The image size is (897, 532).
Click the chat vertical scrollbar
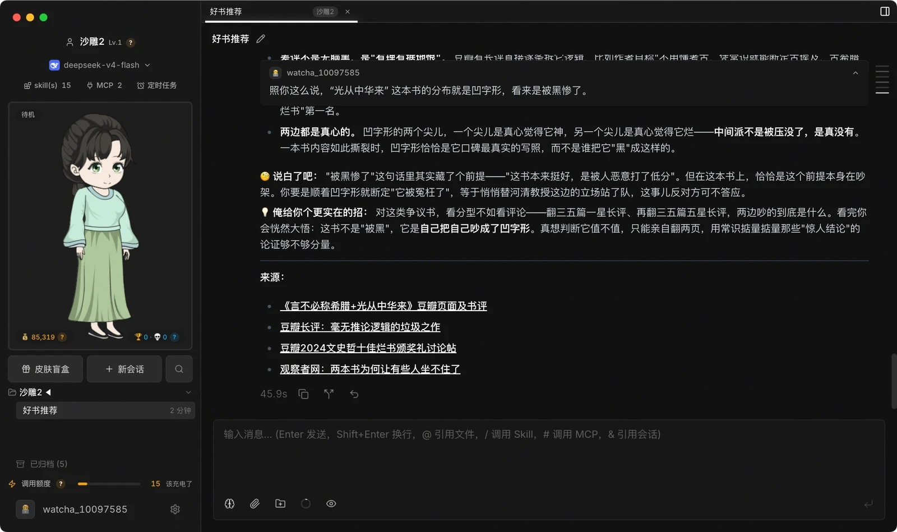(x=894, y=381)
